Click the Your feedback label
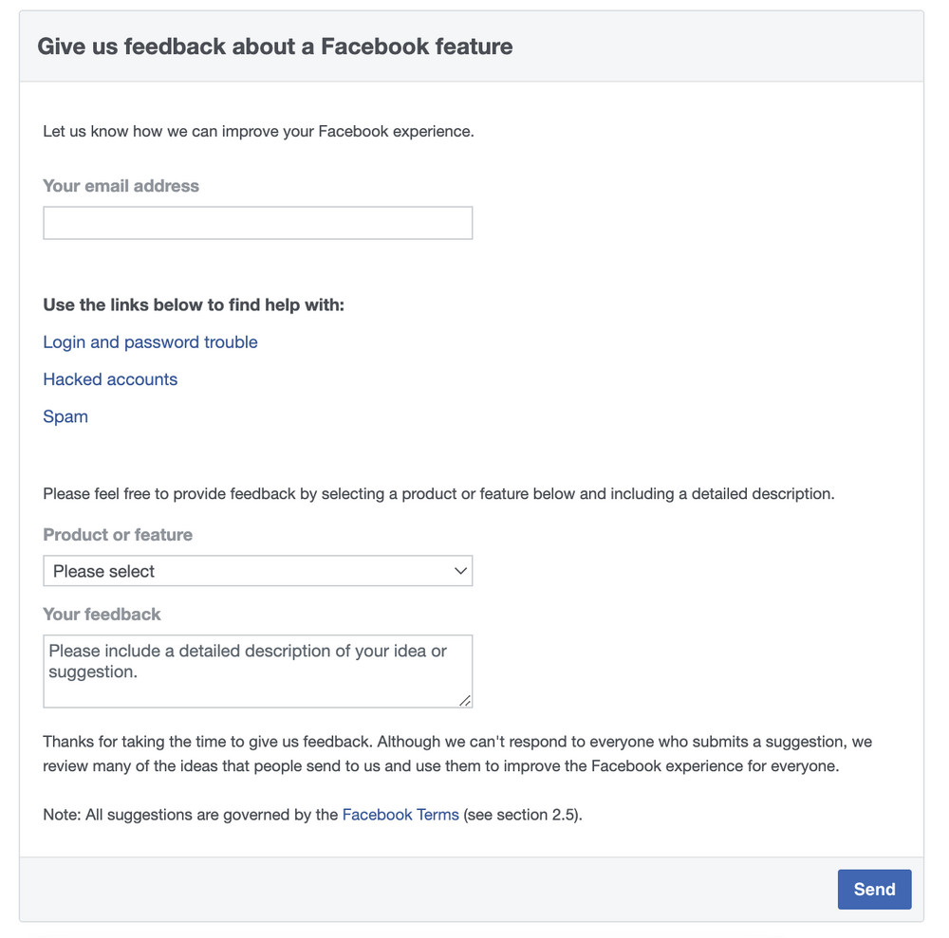Viewport: 949px width, 938px height. coord(102,615)
